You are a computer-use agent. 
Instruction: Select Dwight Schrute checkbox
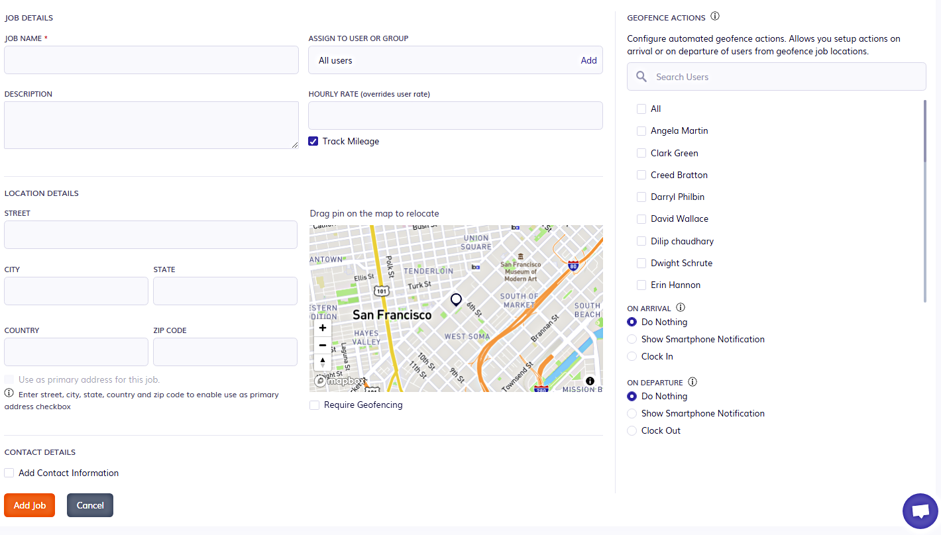point(641,263)
